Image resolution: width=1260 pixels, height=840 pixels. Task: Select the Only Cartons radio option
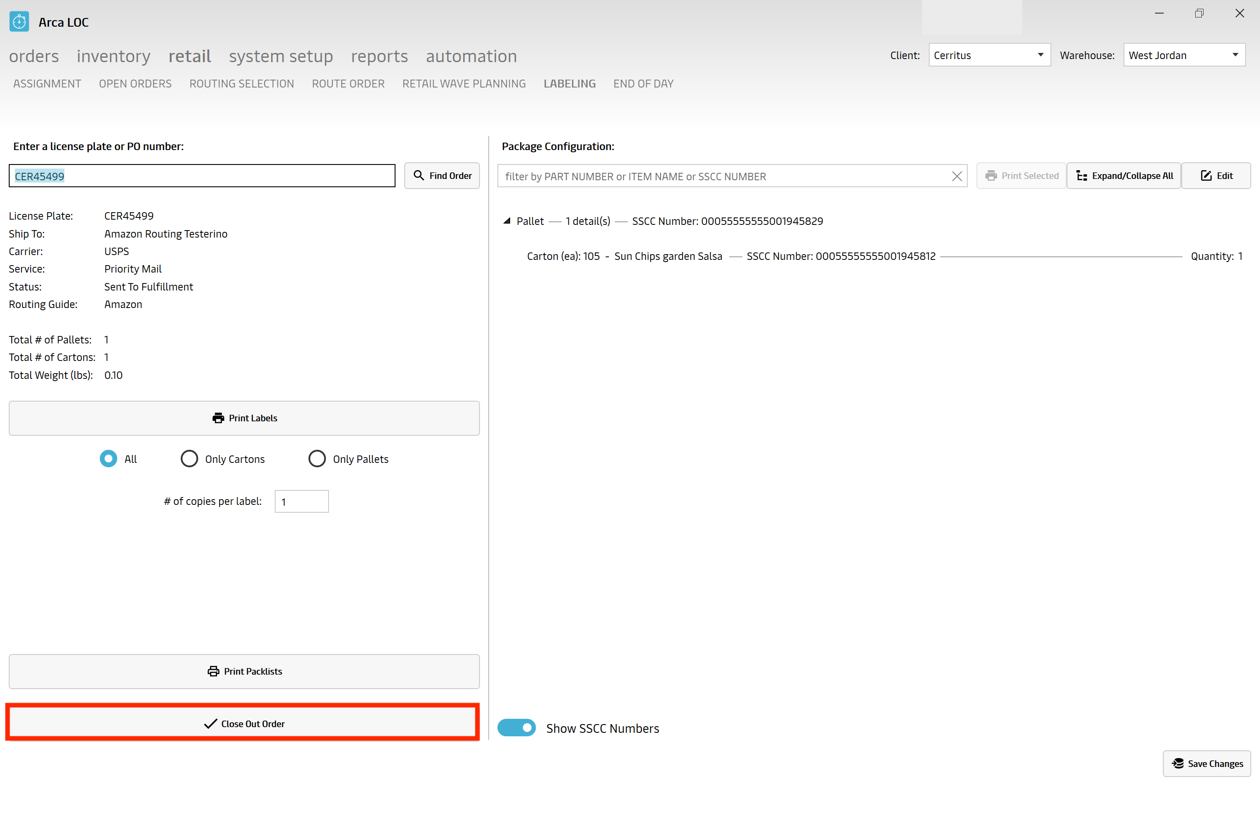pyautogui.click(x=189, y=458)
